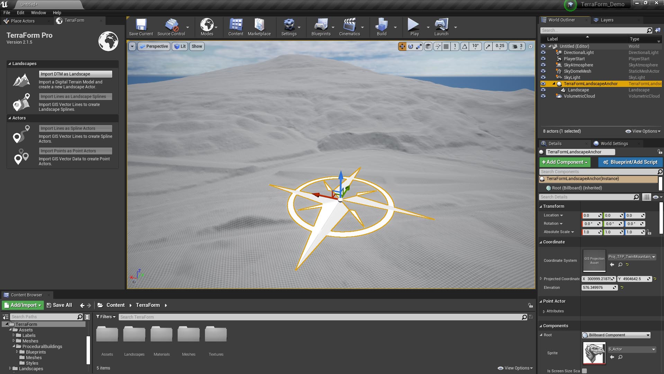This screenshot has height=374, width=664.
Task: Open the Lit view mode menu
Action: [x=180, y=46]
